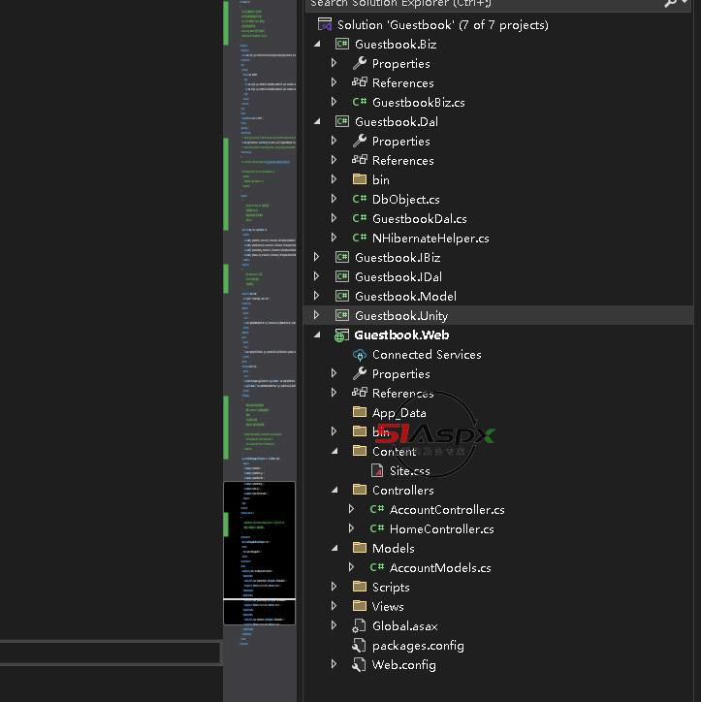The height and width of the screenshot is (702, 701).
Task: Click the Guestbook.Web globe project icon
Action: point(342,335)
